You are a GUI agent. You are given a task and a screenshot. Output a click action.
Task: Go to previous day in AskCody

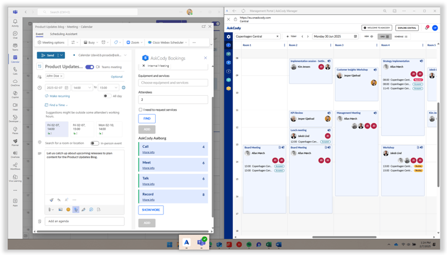[302, 37]
